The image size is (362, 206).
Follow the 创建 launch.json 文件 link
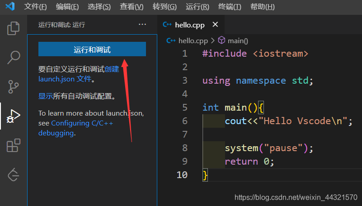(79, 74)
